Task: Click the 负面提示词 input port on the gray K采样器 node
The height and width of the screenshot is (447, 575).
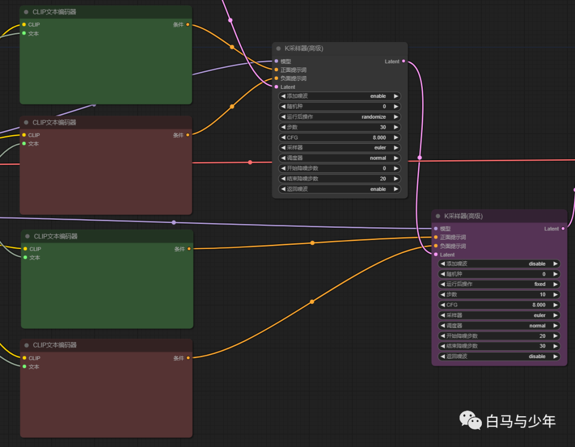Action: tap(276, 78)
